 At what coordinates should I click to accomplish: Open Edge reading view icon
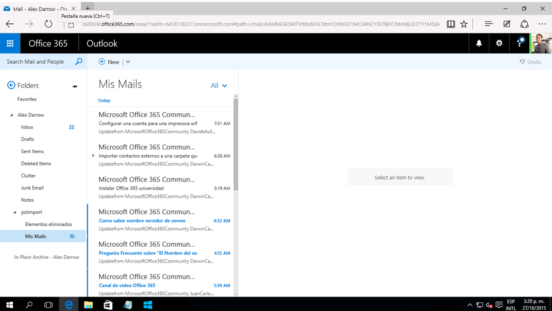click(451, 24)
